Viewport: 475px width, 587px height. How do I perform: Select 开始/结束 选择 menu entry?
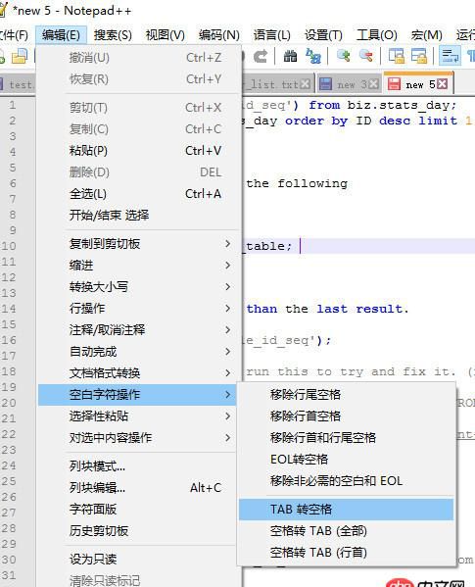coord(139,216)
